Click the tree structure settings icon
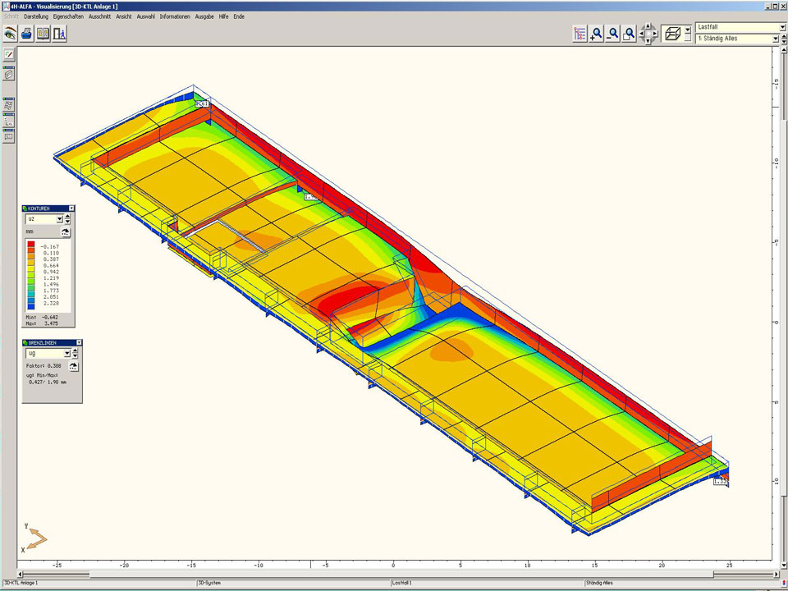The height and width of the screenshot is (591, 788). pos(580,34)
